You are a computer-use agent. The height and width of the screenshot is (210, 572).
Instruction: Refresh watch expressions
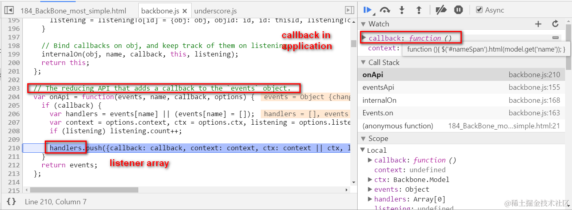[x=555, y=24]
